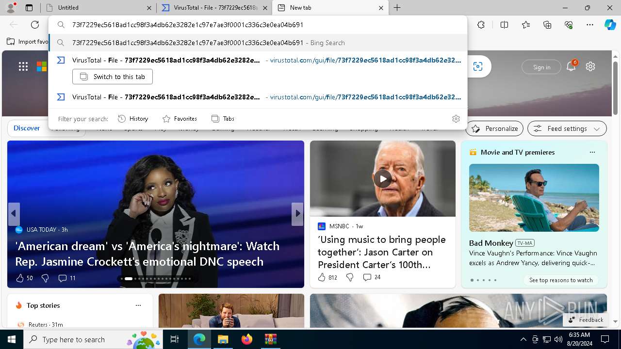Go to previous carousel story
The height and width of the screenshot is (349, 621).
pyautogui.click(x=14, y=214)
